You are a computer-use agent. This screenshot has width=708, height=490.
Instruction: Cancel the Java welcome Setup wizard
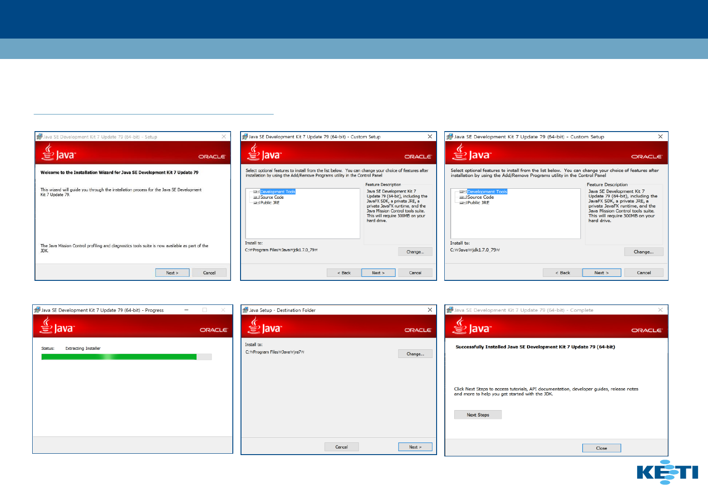click(x=209, y=273)
